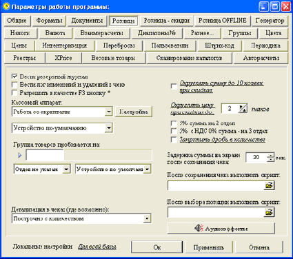
Task: Toggle 'Вести резервный журнал' checkbox
Action: pyautogui.click(x=14, y=76)
